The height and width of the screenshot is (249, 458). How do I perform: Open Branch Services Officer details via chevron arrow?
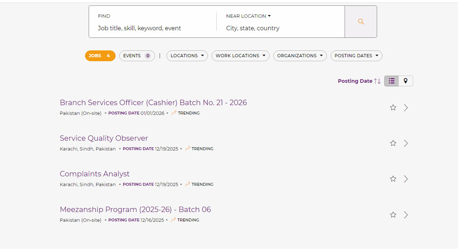point(406,108)
